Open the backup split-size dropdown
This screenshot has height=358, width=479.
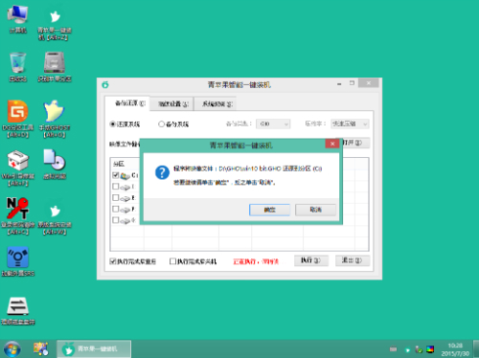coord(273,123)
